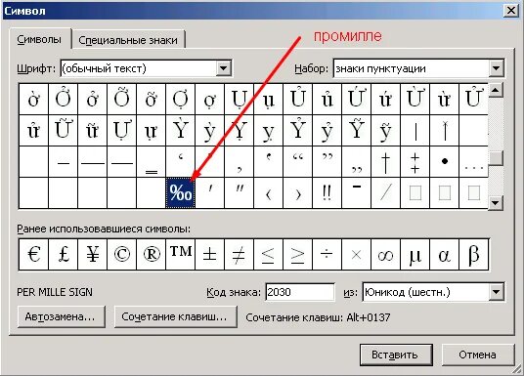Select the double dagger ‡ symbol
This screenshot has width=524, height=376.
(415, 161)
